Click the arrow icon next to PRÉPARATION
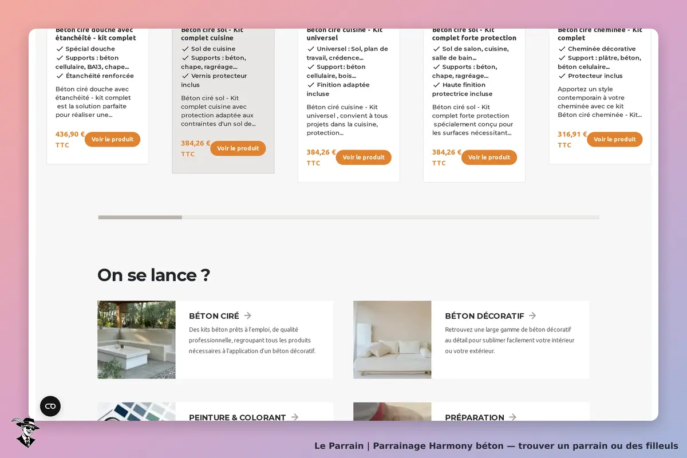 pyautogui.click(x=512, y=417)
